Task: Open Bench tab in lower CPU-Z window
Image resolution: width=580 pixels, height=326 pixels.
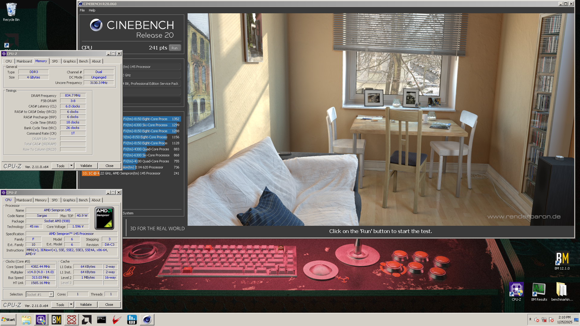Action: click(x=83, y=200)
